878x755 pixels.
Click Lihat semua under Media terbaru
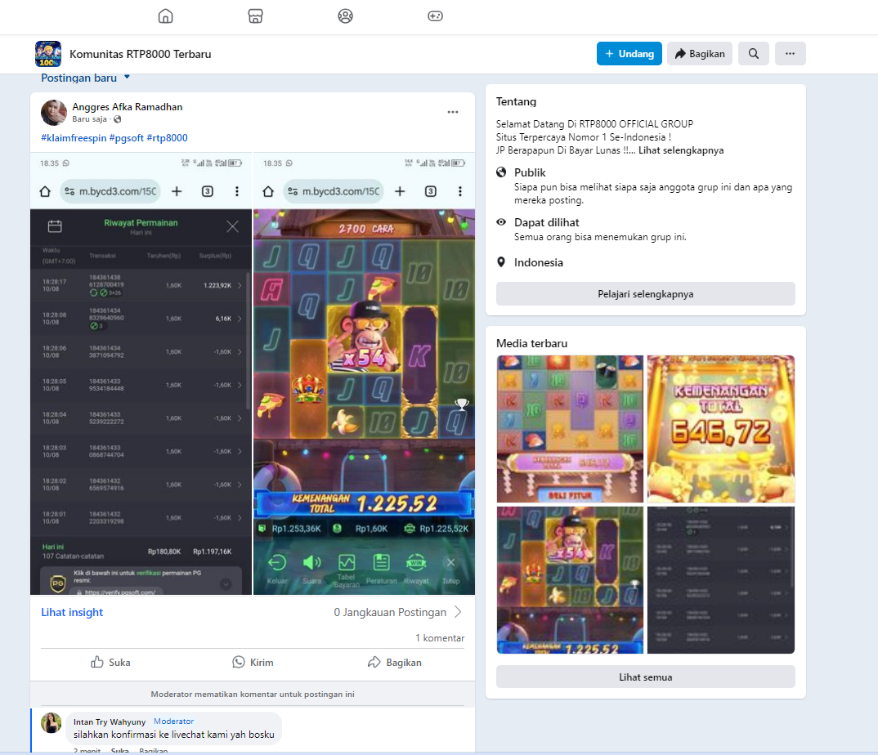(x=646, y=677)
